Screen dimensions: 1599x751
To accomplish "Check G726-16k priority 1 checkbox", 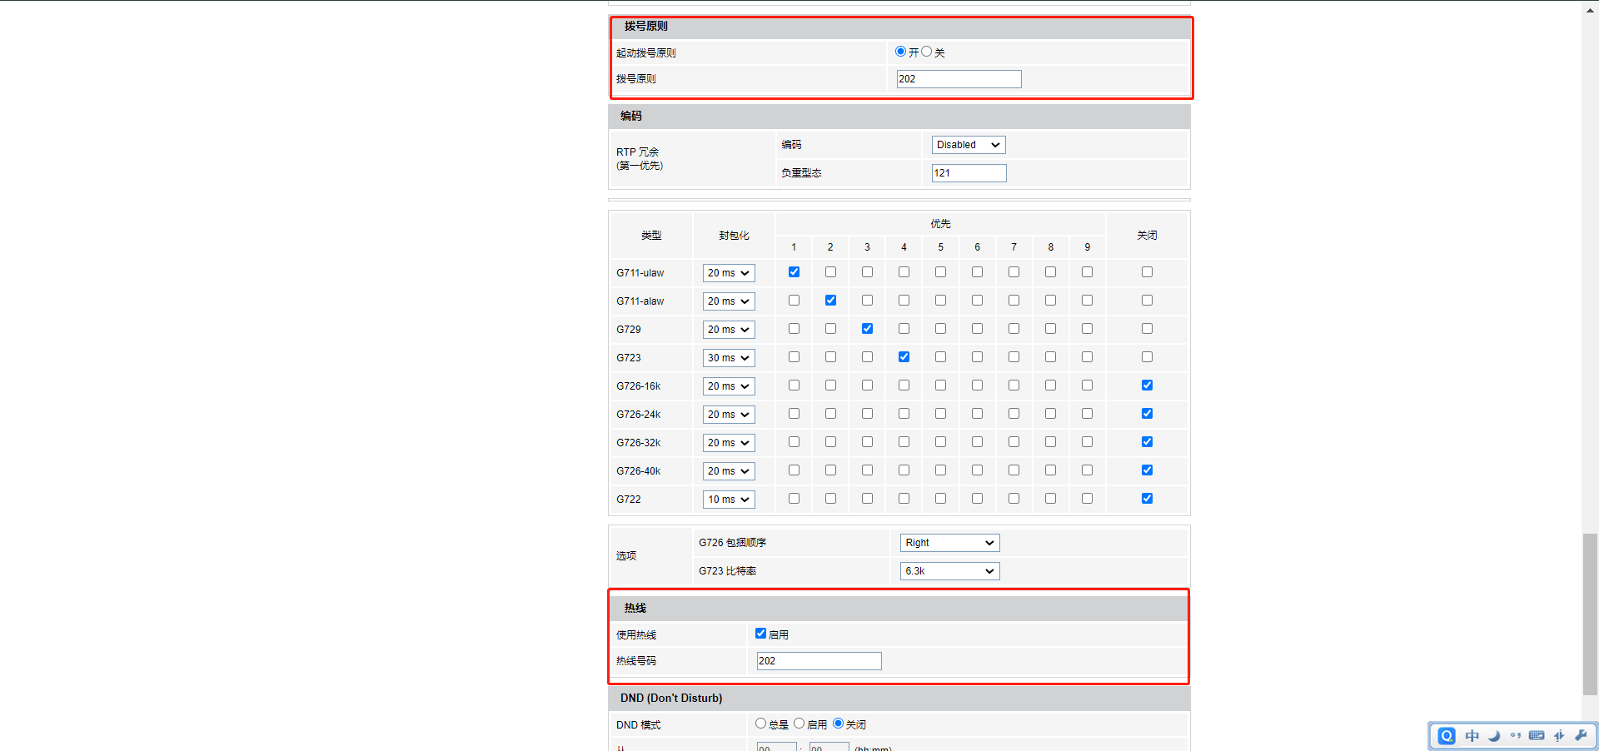I will click(794, 385).
